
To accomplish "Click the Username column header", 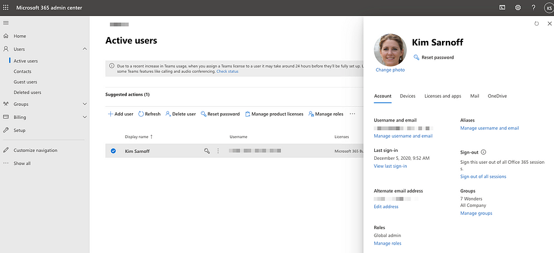I will click(x=238, y=137).
